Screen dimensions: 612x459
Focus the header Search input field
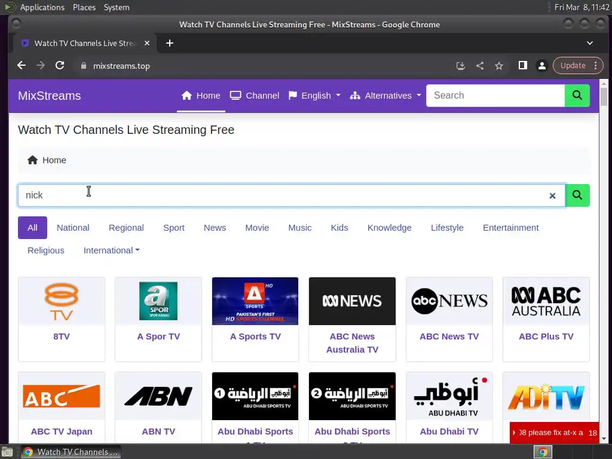tap(495, 95)
